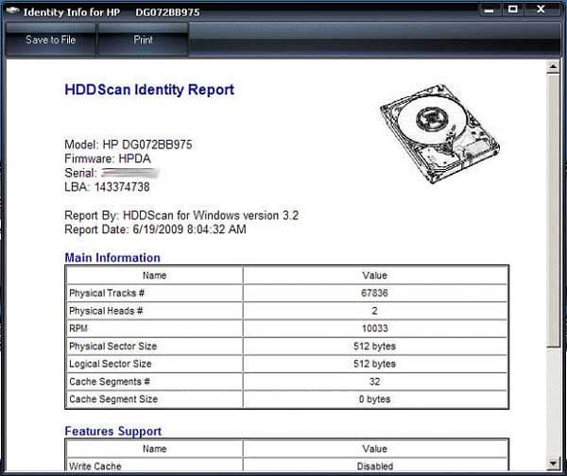Click the Identity Info for HP window title
The height and width of the screenshot is (476, 567).
(x=112, y=12)
